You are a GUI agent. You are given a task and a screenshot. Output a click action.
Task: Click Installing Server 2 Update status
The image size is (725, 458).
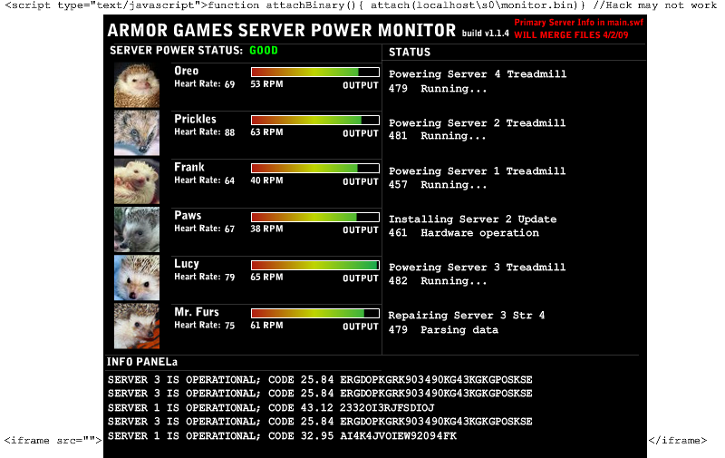click(472, 219)
